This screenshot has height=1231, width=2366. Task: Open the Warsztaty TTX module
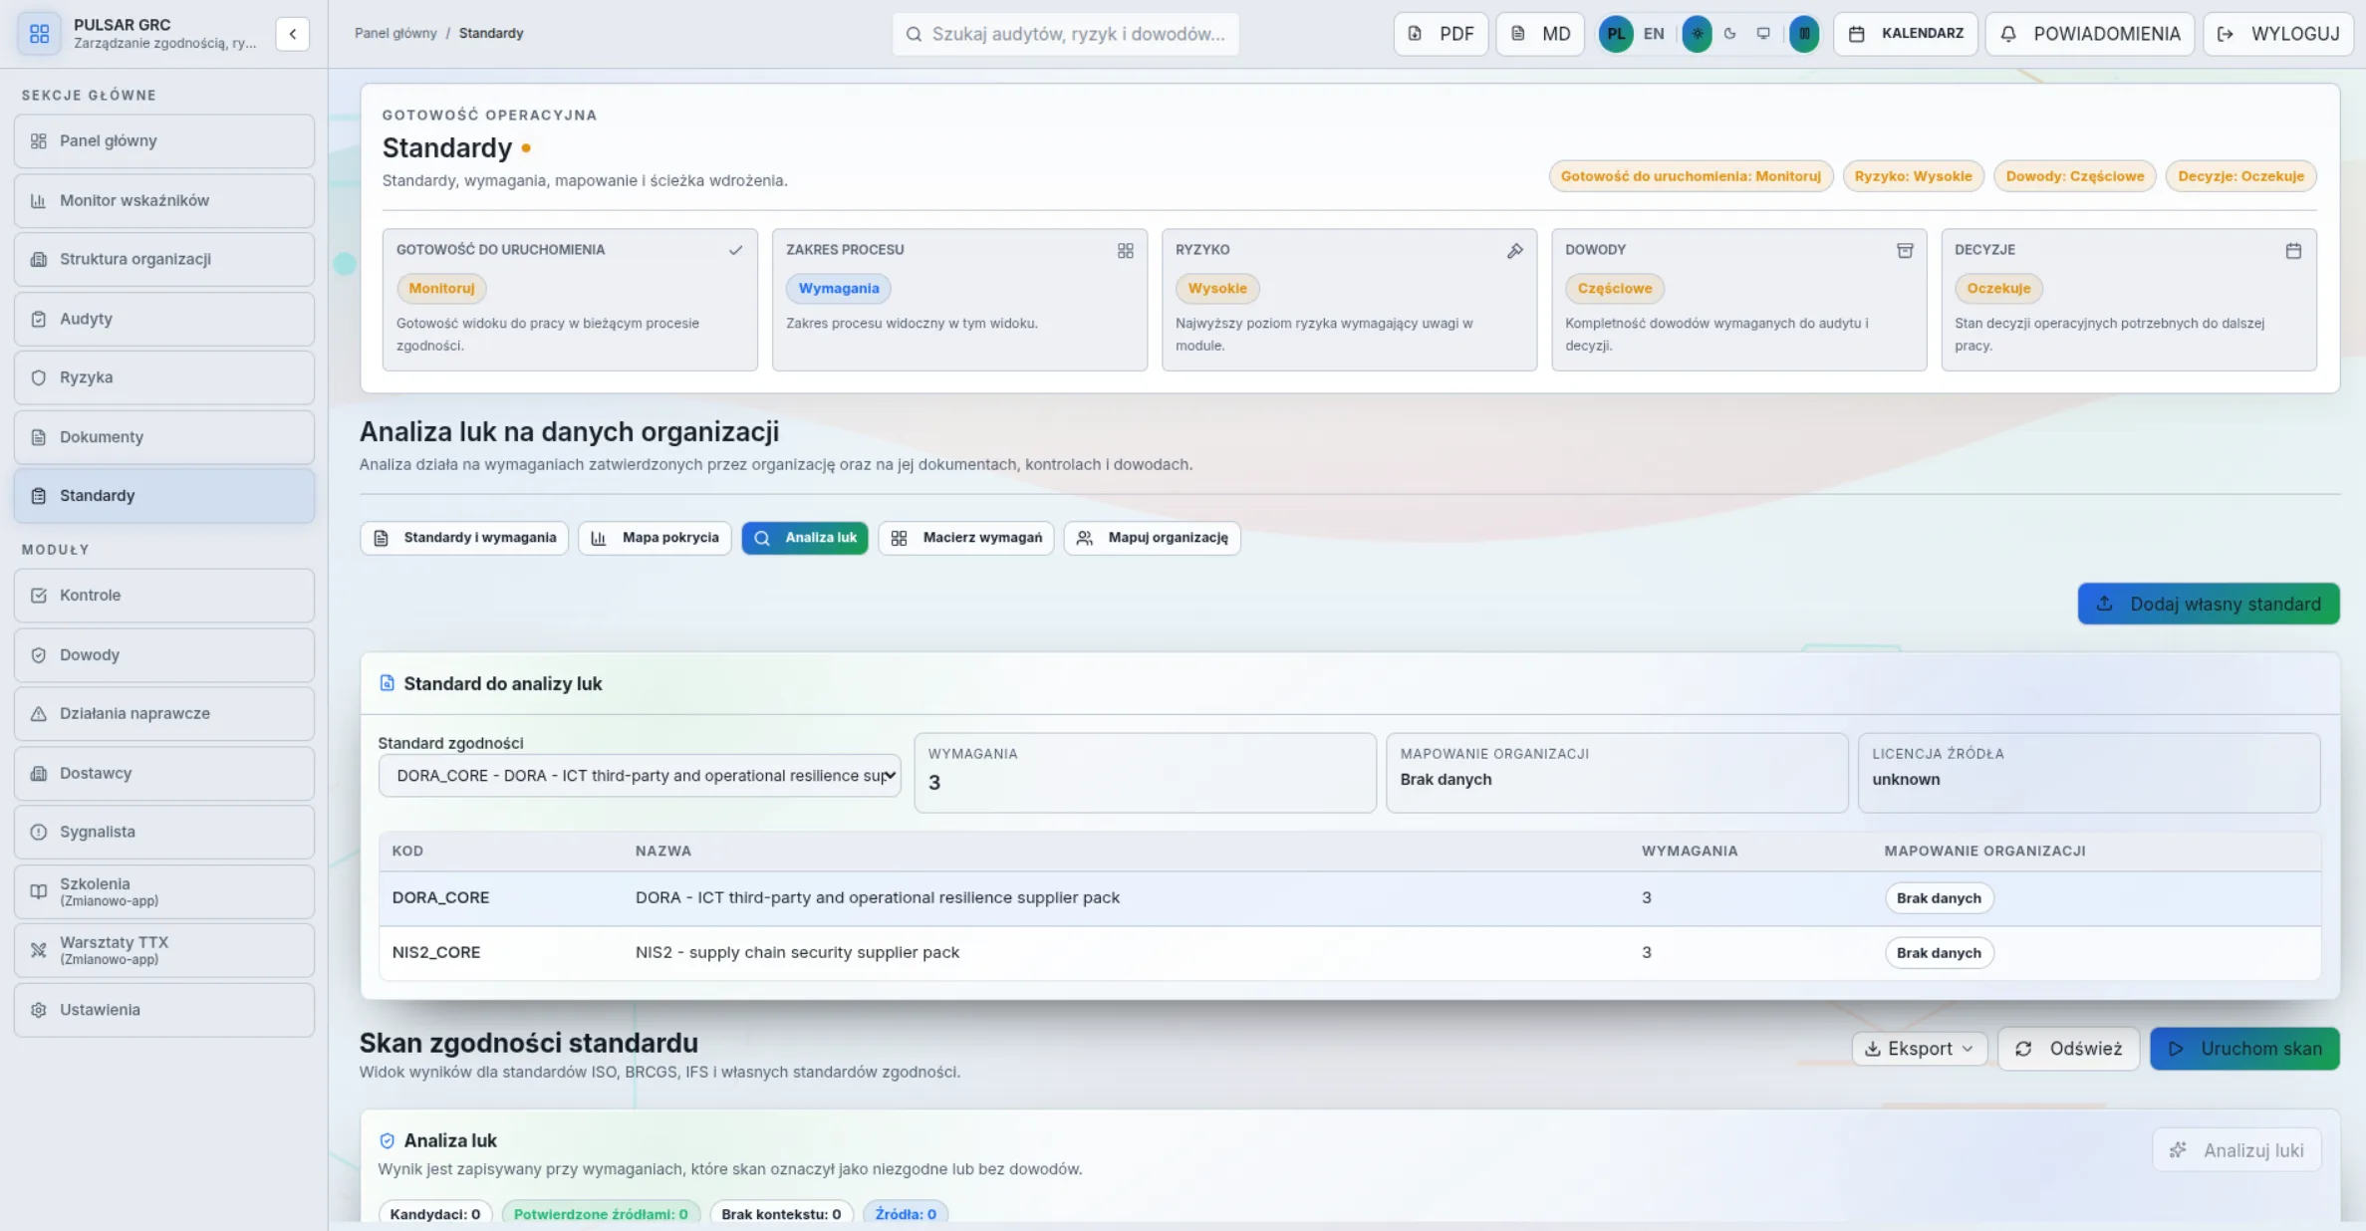click(164, 950)
